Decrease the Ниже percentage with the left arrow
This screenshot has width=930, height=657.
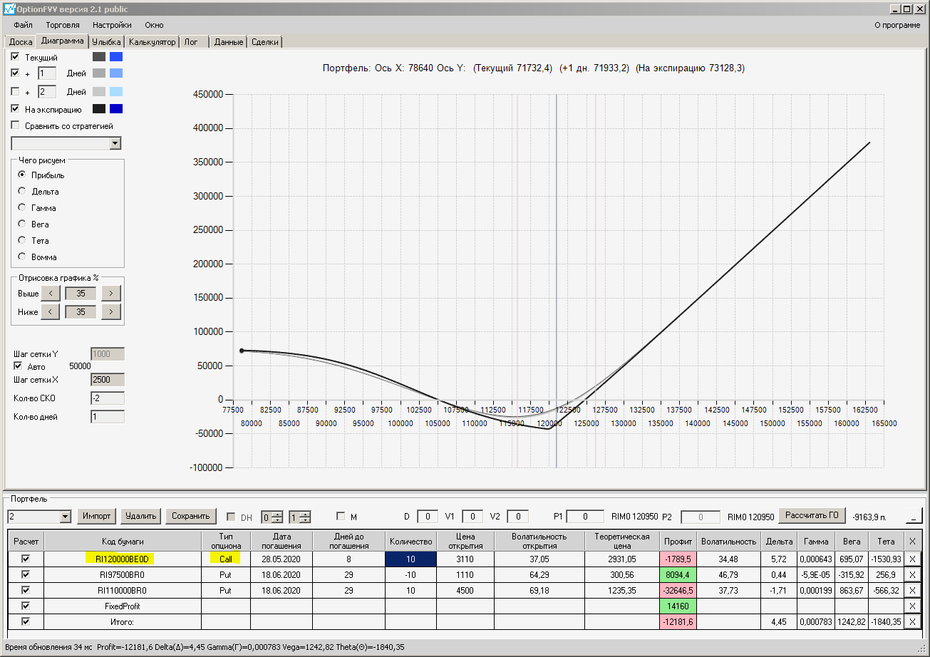50,311
